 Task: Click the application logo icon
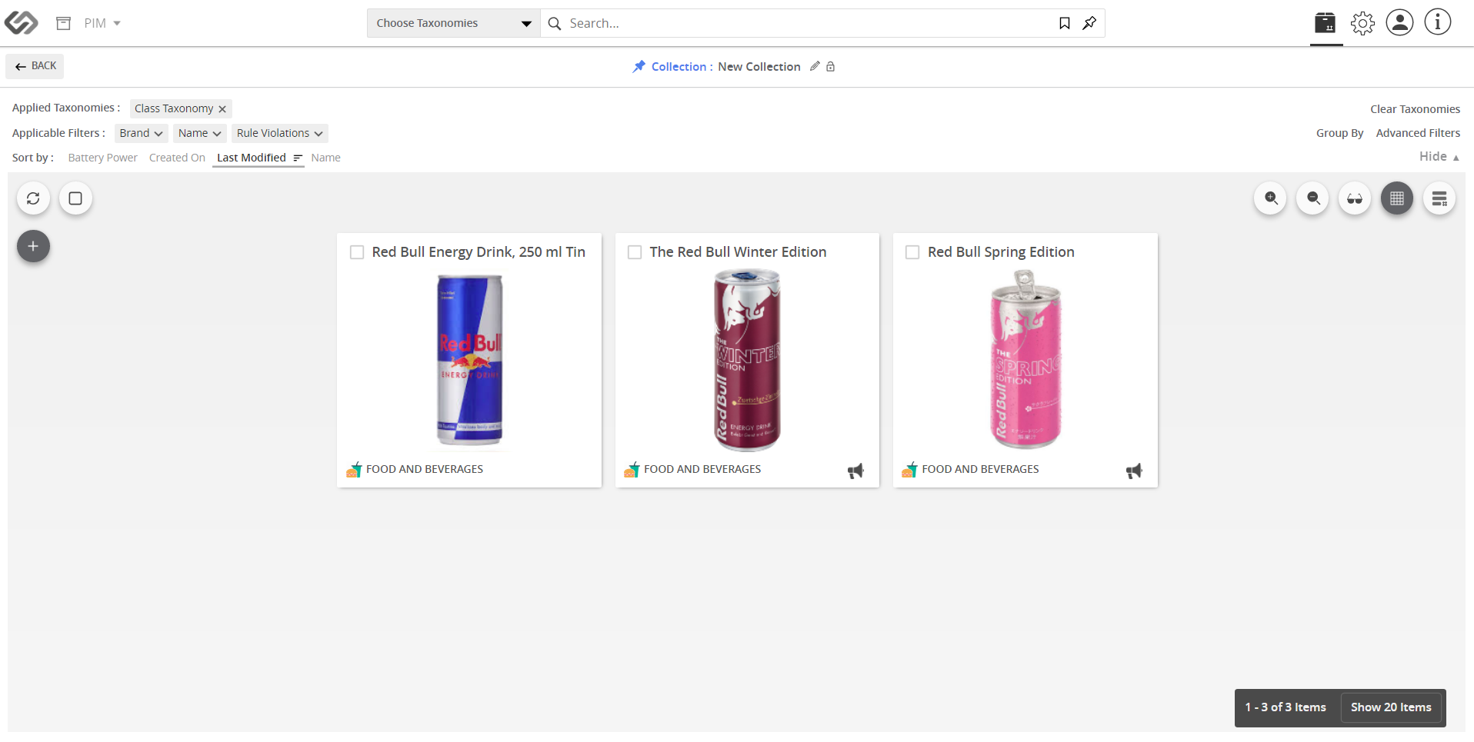coord(21,23)
